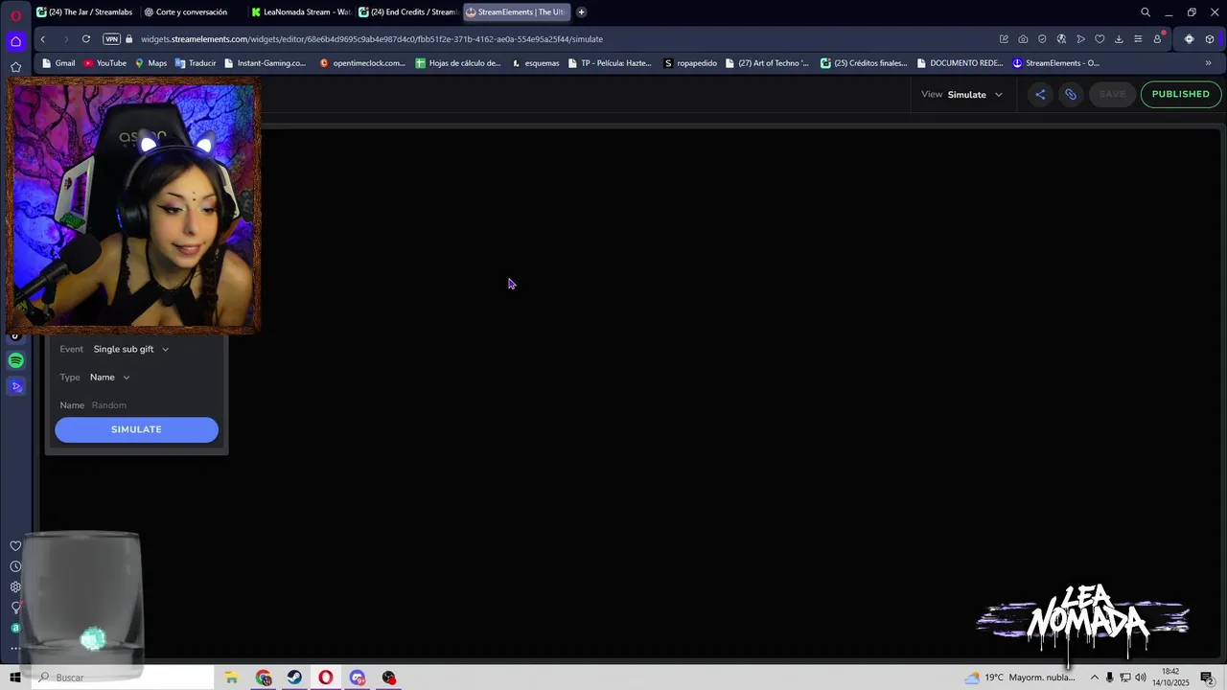Image resolution: width=1227 pixels, height=690 pixels.
Task: Open the downloads icon
Action: point(1119,39)
